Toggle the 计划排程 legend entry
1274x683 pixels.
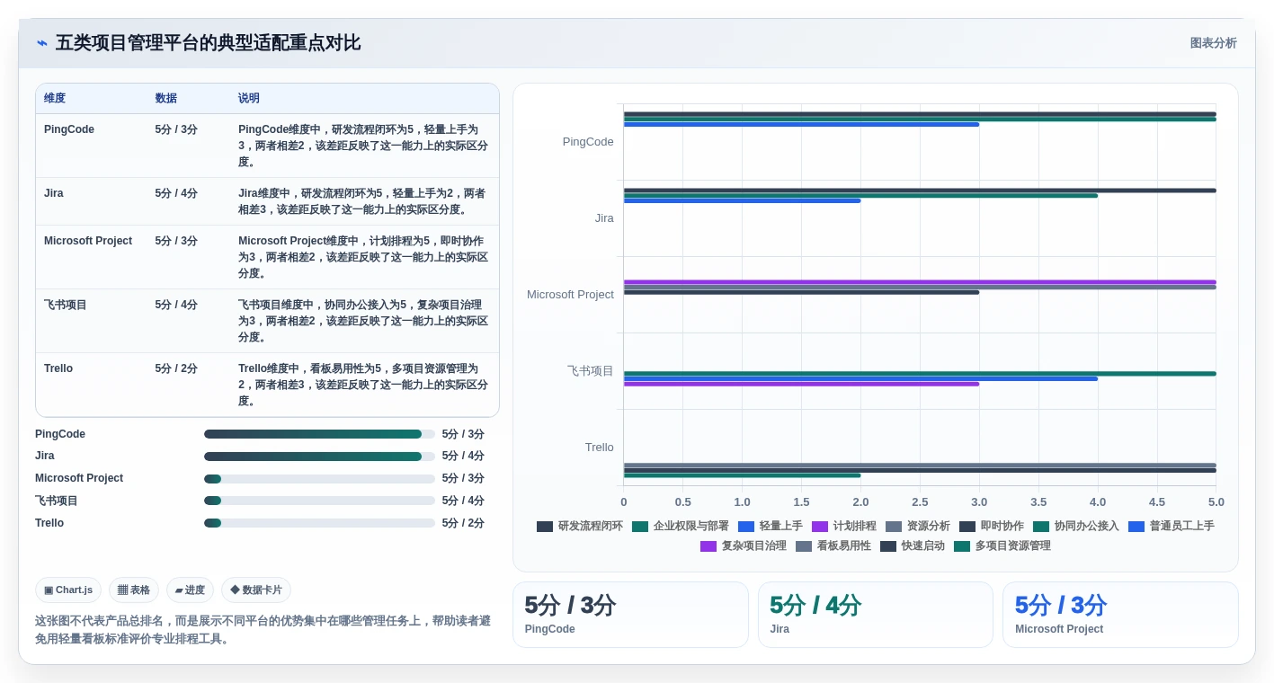coord(844,527)
